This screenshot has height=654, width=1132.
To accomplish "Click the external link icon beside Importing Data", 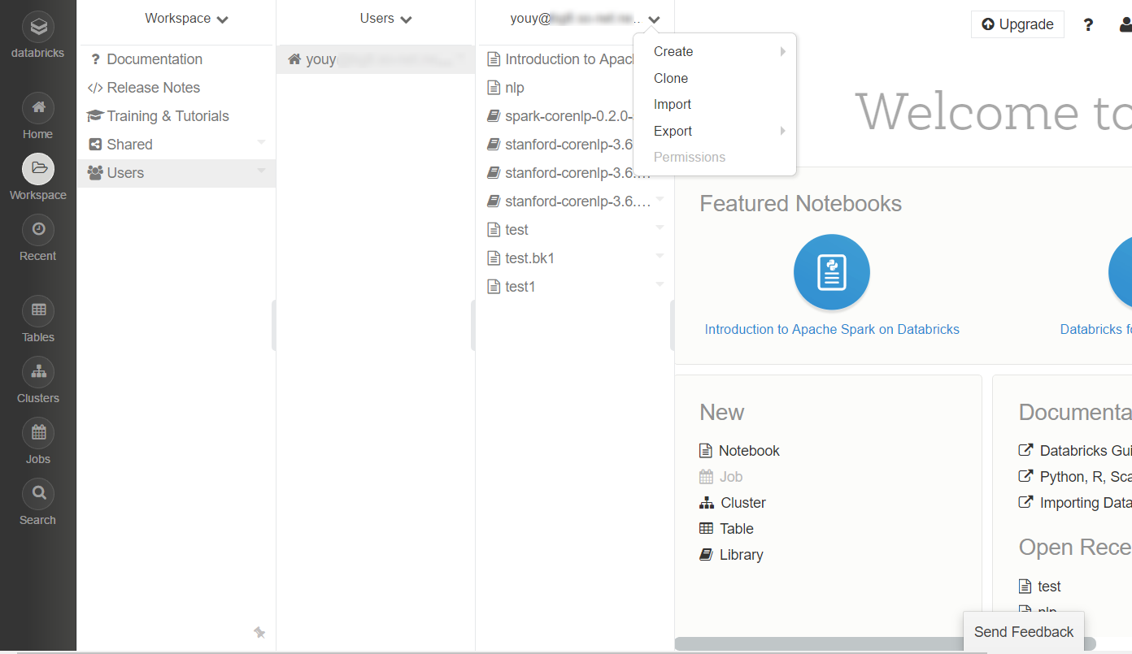I will coord(1025,502).
